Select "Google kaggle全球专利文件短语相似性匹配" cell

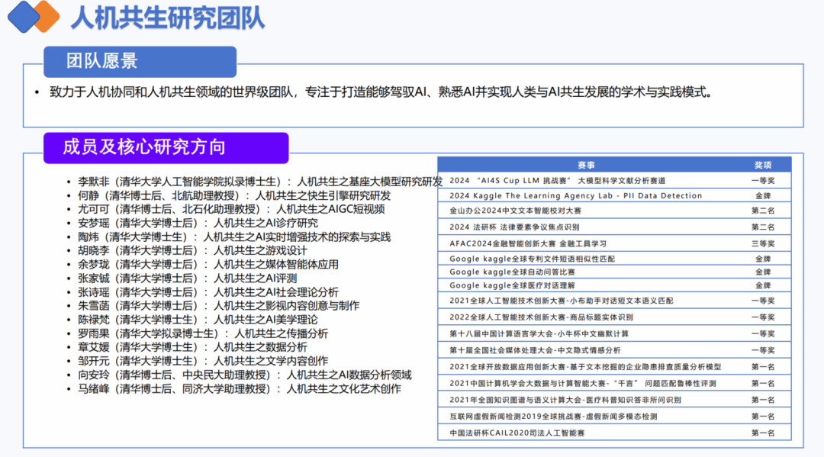tap(533, 259)
